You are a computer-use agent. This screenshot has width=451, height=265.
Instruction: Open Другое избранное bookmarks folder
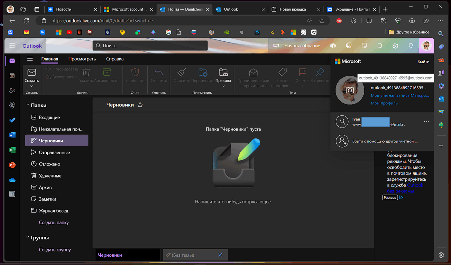click(x=409, y=32)
